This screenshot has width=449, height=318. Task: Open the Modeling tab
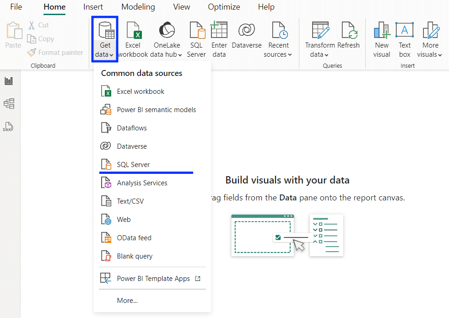(138, 7)
